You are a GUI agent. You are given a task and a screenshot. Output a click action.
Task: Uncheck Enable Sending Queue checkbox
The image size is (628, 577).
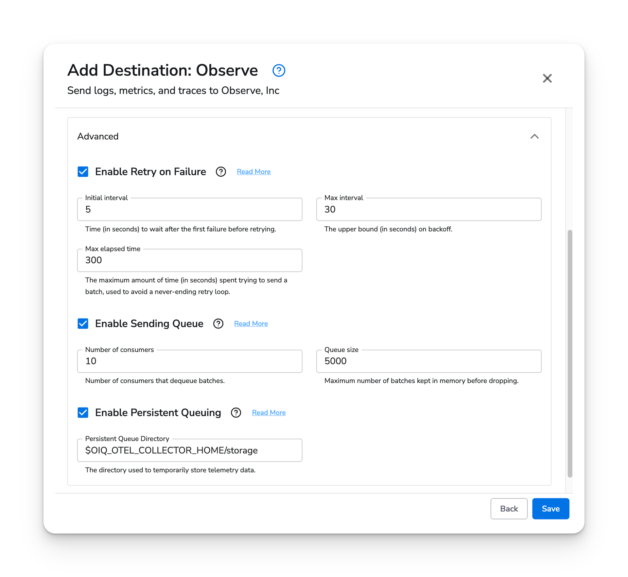[x=83, y=323]
